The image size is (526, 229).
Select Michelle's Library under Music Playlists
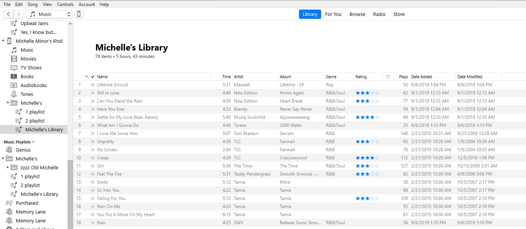click(x=39, y=194)
